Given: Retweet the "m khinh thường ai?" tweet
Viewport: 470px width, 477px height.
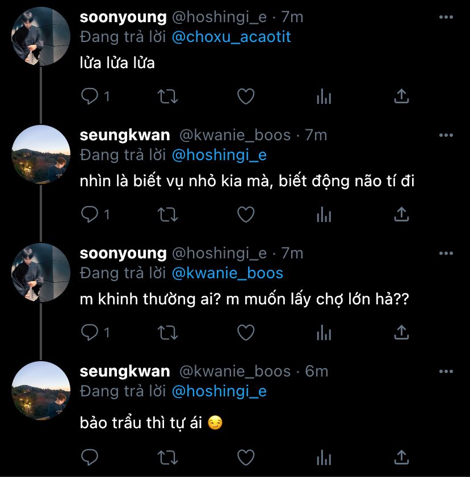Looking at the screenshot, I should click(167, 333).
